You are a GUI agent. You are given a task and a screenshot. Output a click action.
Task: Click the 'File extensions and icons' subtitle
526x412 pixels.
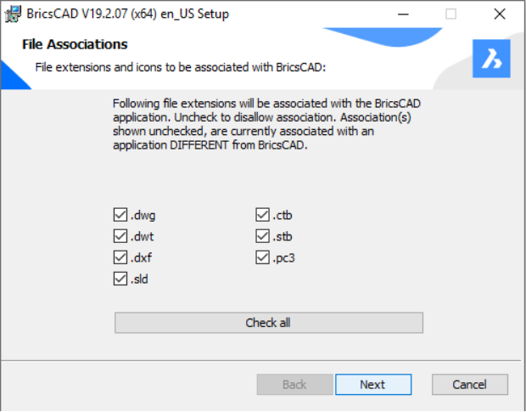pos(181,67)
